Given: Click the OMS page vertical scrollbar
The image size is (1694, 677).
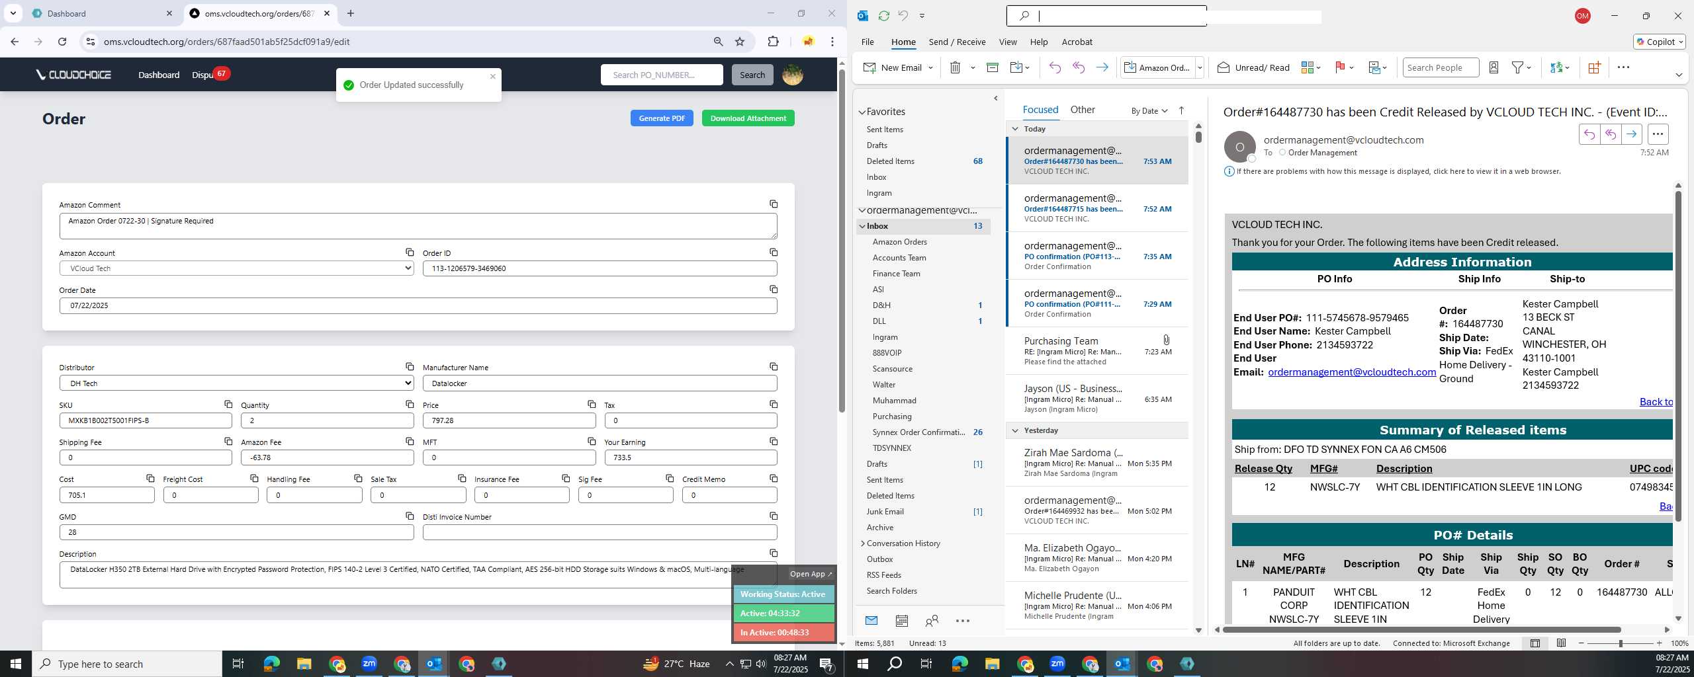Looking at the screenshot, I should point(841,241).
